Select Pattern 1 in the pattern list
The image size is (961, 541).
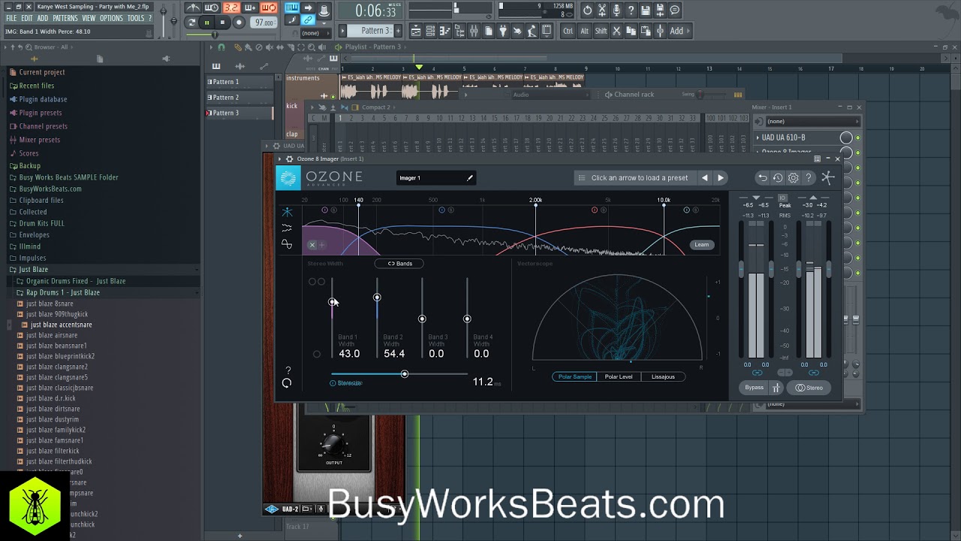pyautogui.click(x=239, y=82)
